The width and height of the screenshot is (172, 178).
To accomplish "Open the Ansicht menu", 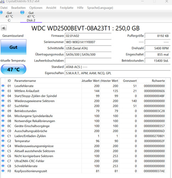I will [51, 8].
